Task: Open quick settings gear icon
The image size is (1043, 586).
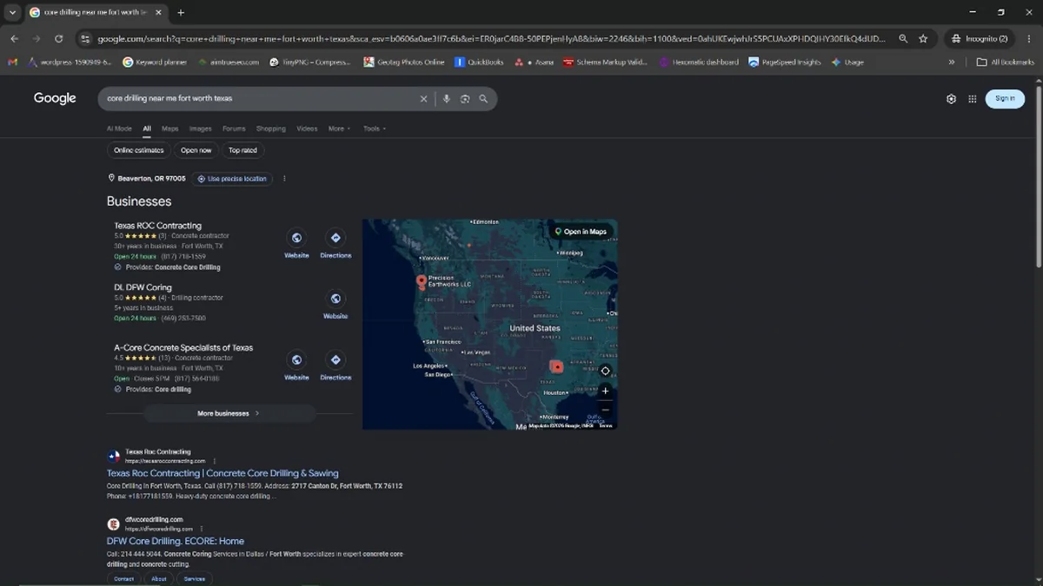Action: (951, 99)
